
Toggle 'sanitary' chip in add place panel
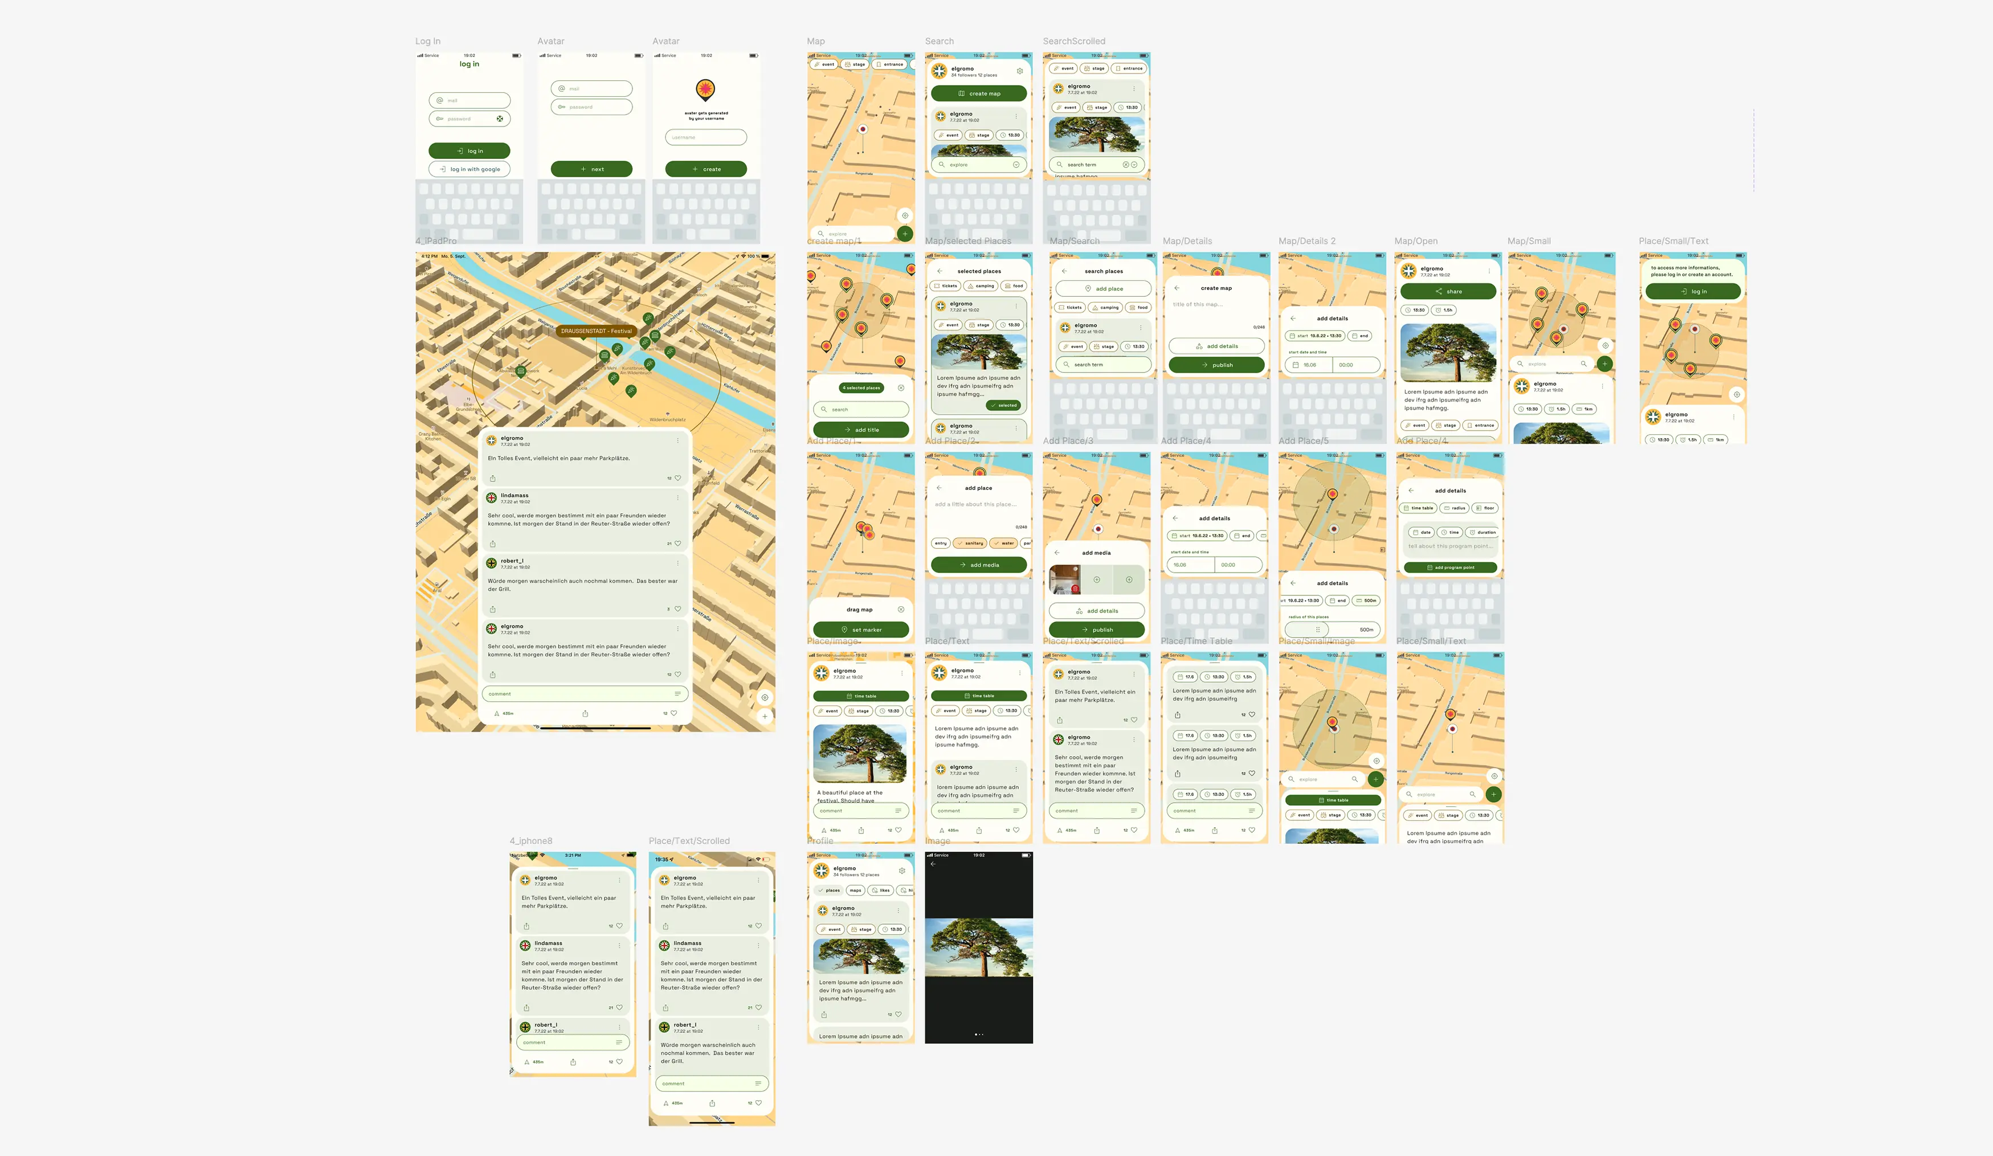pyautogui.click(x=970, y=543)
